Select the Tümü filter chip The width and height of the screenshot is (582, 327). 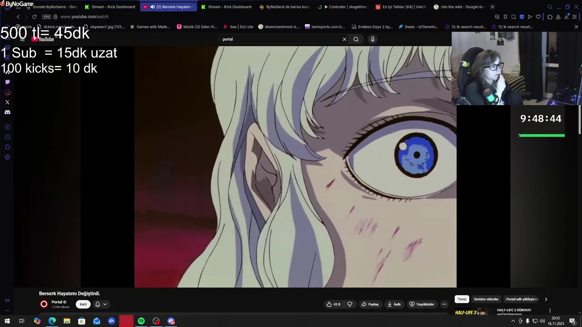pyautogui.click(x=462, y=299)
